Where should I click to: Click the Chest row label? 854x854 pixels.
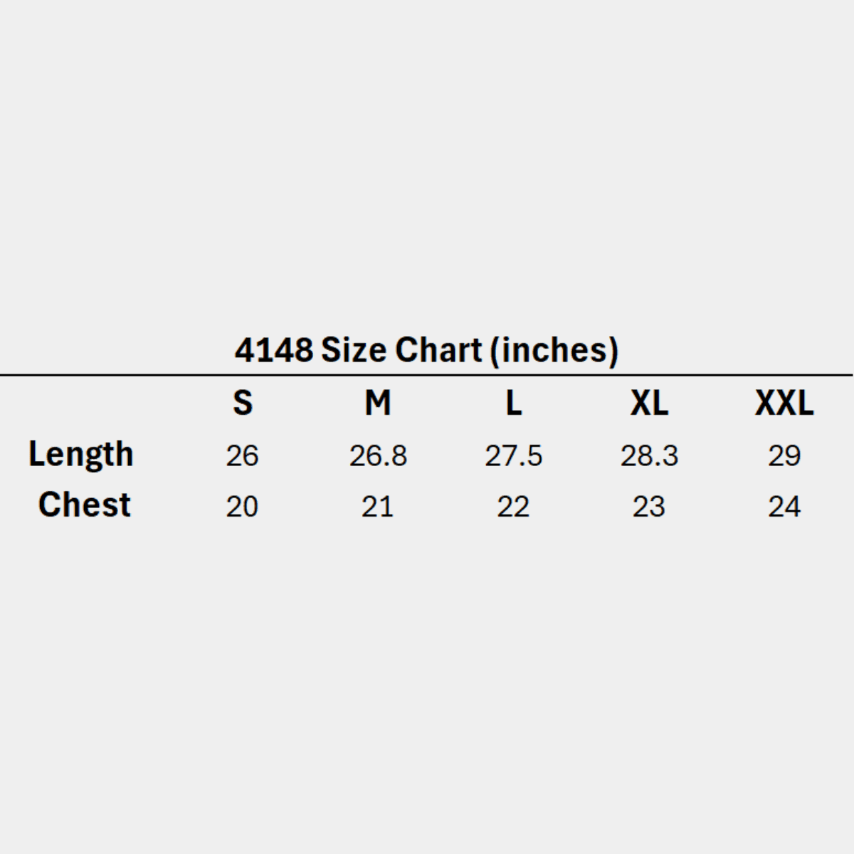[84, 505]
